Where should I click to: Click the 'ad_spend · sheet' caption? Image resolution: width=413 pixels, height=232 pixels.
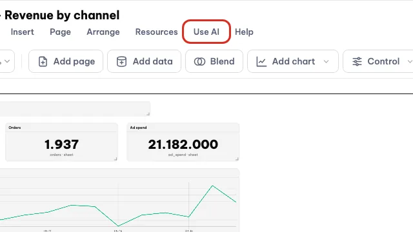tap(183, 155)
